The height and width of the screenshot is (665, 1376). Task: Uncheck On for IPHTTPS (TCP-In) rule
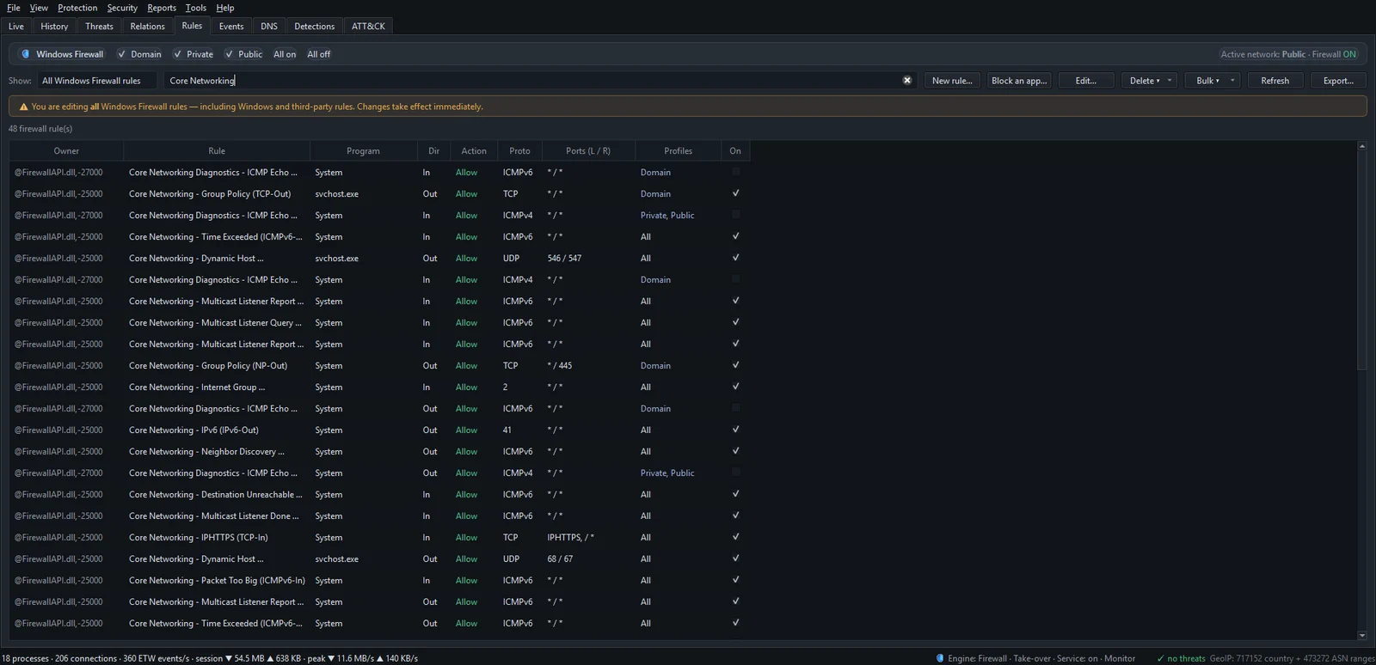pos(735,537)
